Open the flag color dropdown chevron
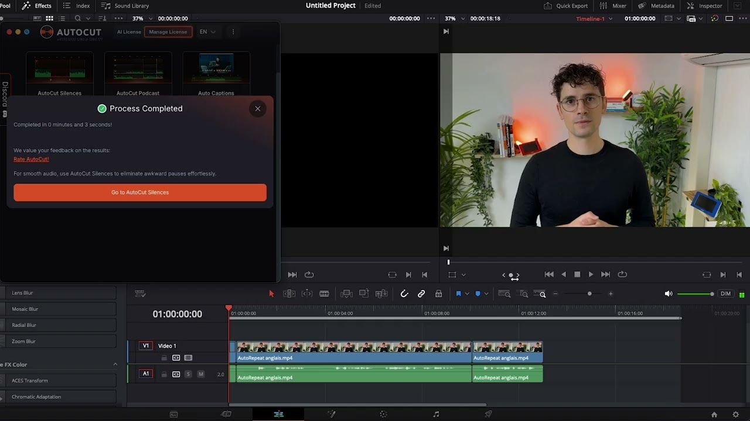 [468, 294]
